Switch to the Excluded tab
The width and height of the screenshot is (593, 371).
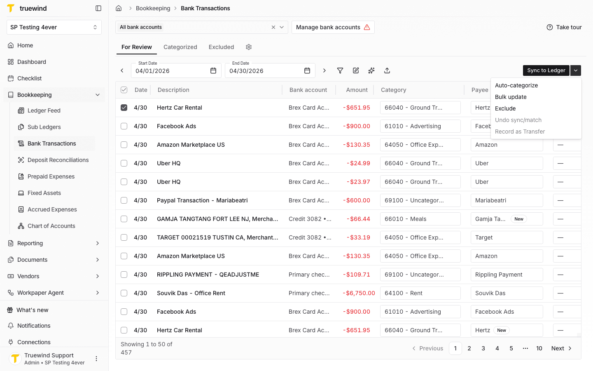coord(221,47)
